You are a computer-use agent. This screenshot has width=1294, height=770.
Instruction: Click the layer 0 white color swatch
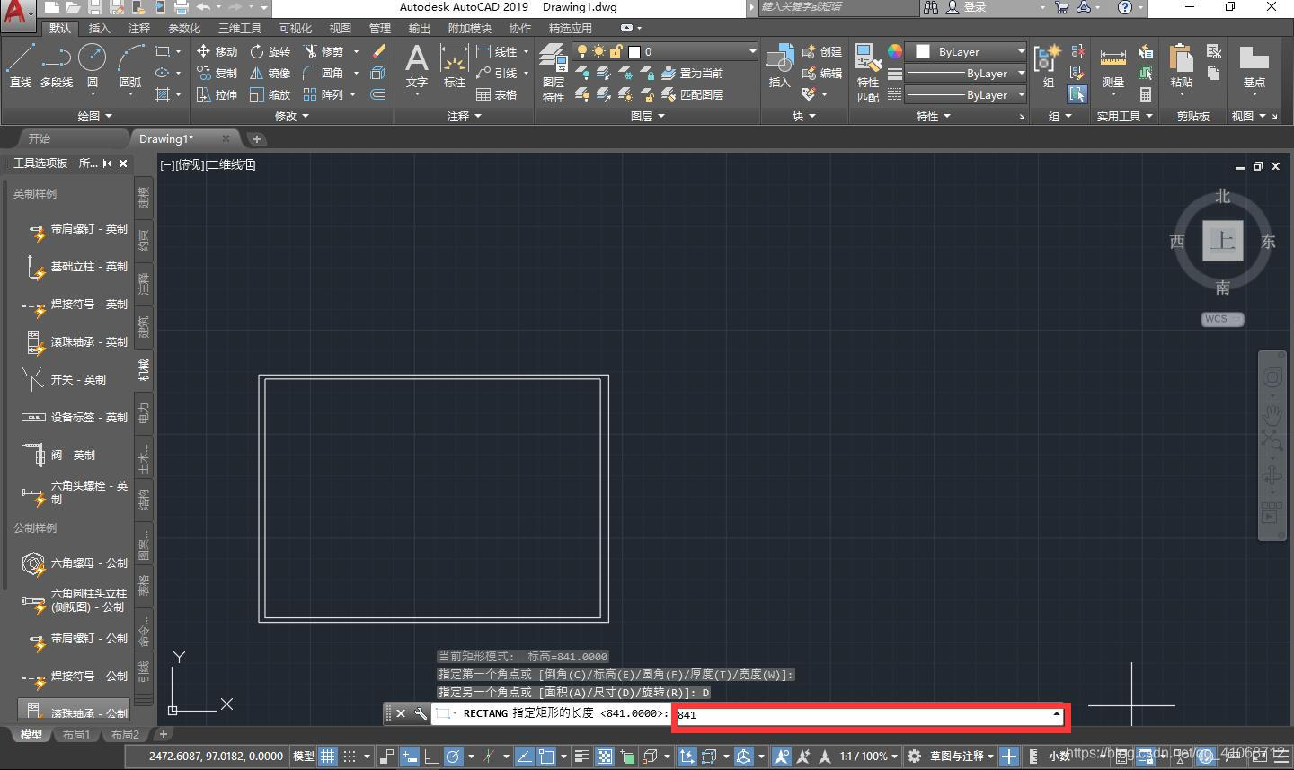click(634, 51)
